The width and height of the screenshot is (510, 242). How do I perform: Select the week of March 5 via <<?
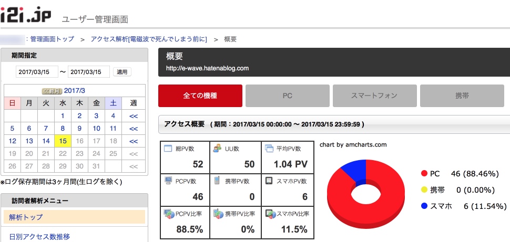point(134,129)
